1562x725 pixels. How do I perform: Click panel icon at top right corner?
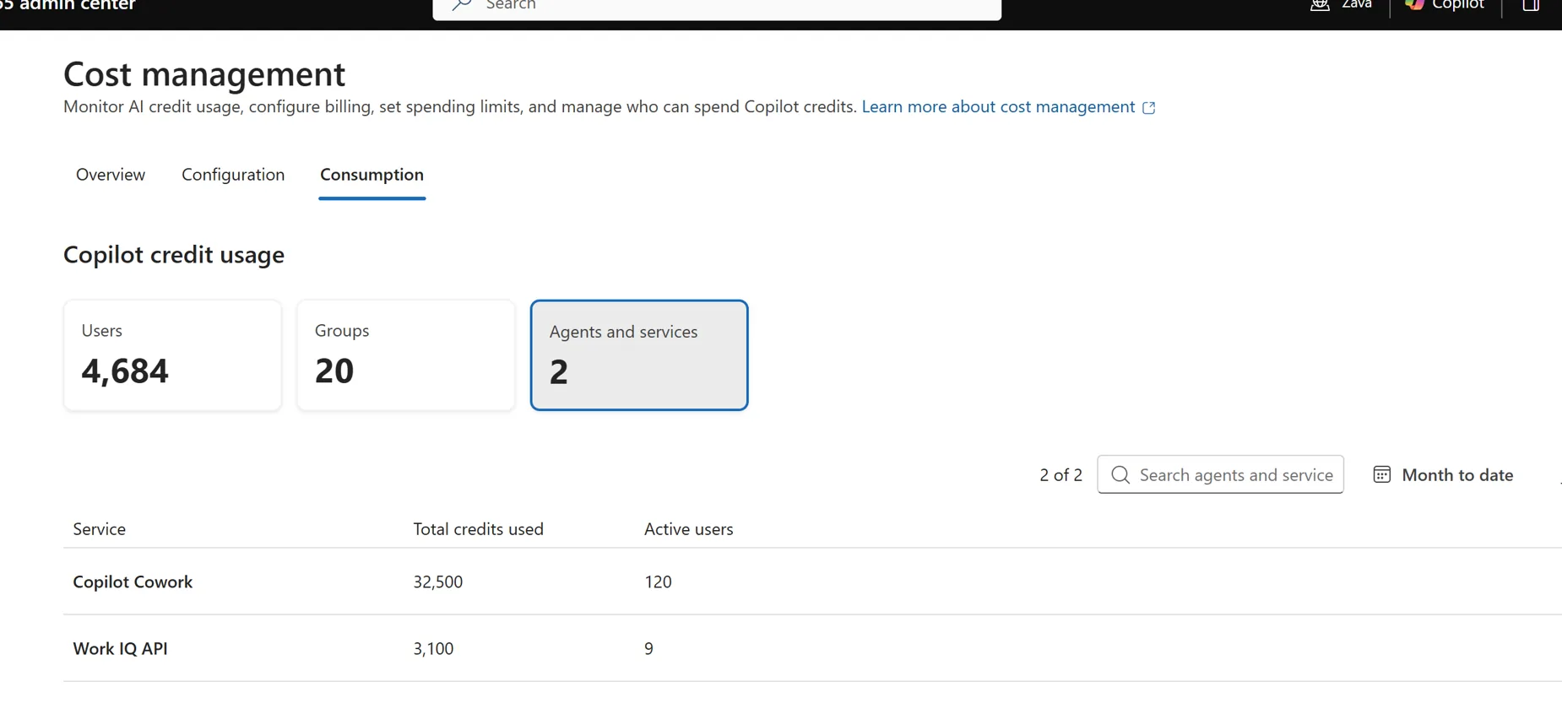coord(1531,4)
